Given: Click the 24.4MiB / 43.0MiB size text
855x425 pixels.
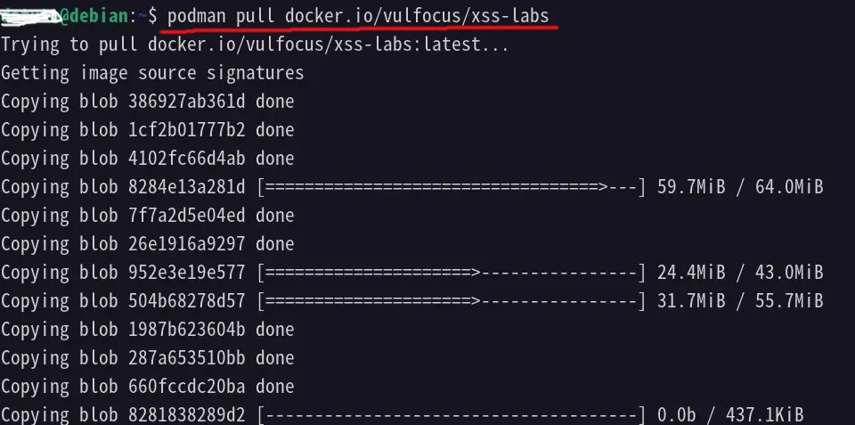Looking at the screenshot, I should pos(740,272).
